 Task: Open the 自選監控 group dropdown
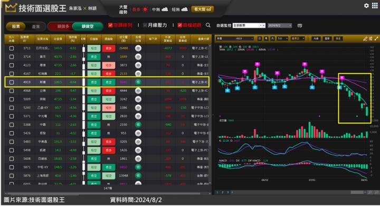coord(249,25)
